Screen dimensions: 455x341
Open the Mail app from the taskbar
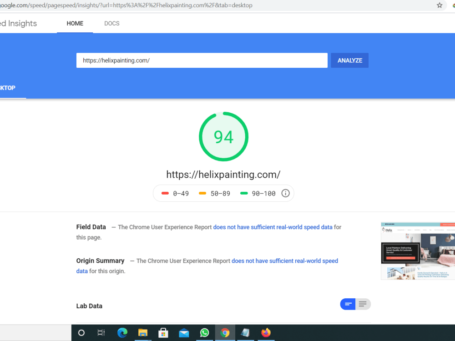coord(184,333)
